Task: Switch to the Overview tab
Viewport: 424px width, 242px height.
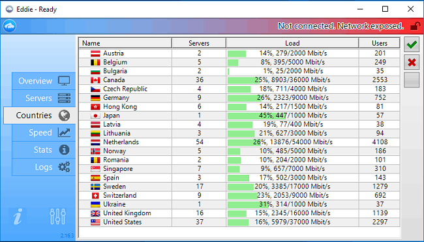Action: tap(44, 81)
